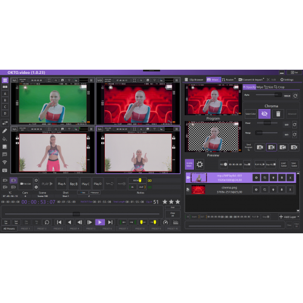This screenshot has height=303, width=303.
Task: Open the keyboard sidebar icon
Action: [x=5, y=170]
